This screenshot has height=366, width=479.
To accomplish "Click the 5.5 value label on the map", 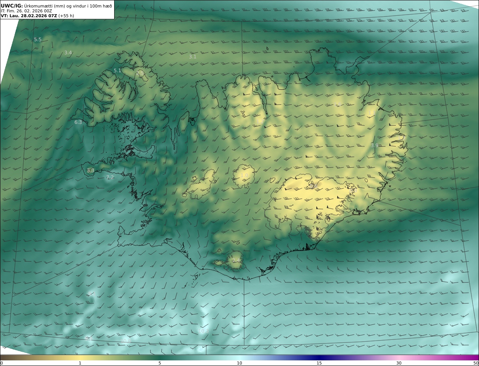I will [38, 39].
